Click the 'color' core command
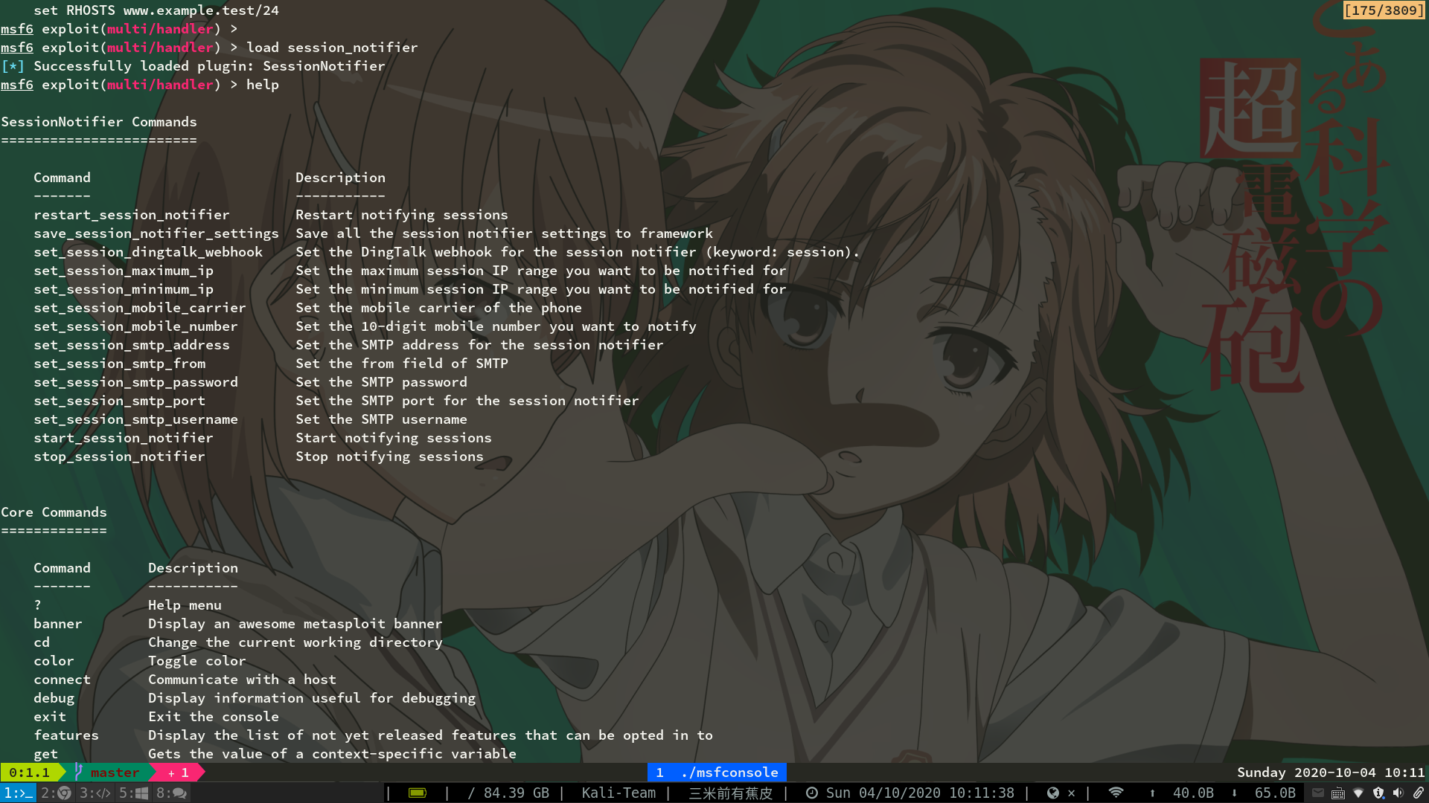The height and width of the screenshot is (803, 1429). pos(54,661)
